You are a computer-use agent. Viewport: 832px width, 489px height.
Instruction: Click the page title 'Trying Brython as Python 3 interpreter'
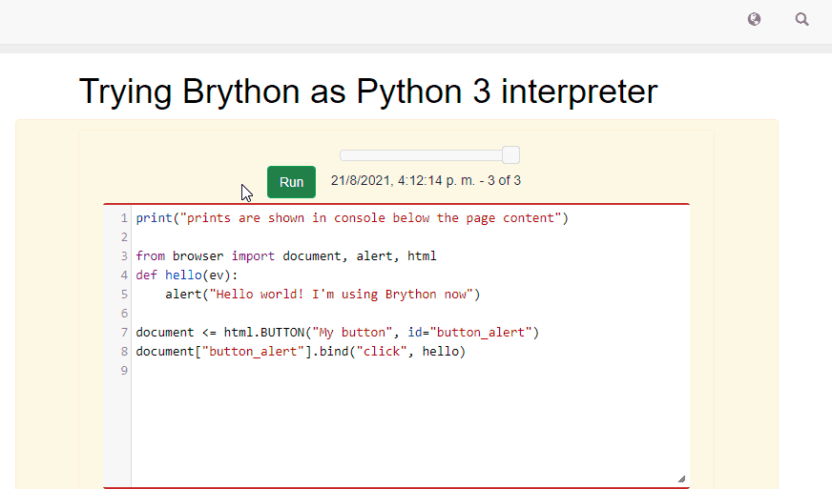pyautogui.click(x=368, y=92)
